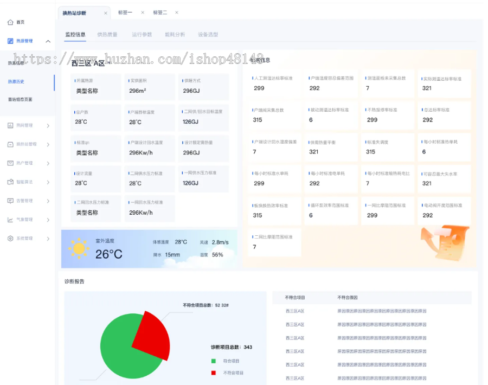The height and width of the screenshot is (385, 488).
Task: Expand the 智能算法 submenu arrow
Action: point(48,182)
